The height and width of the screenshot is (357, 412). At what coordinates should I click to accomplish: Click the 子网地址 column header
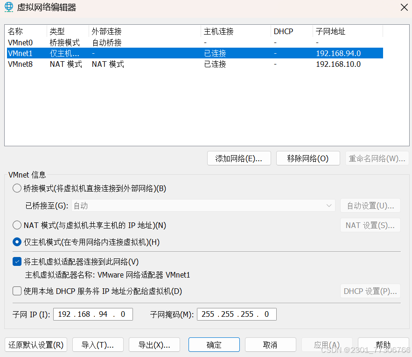(348, 31)
